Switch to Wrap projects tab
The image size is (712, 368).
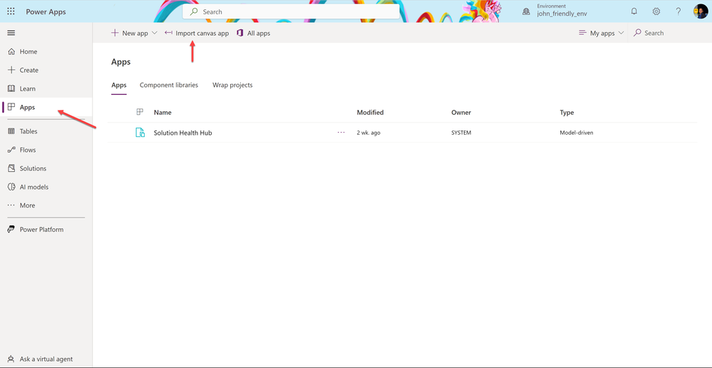[x=232, y=85]
